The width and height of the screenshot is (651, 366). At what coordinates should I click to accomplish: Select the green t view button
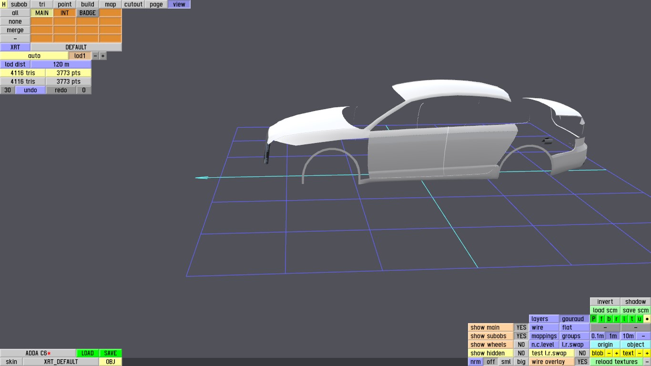[632, 319]
